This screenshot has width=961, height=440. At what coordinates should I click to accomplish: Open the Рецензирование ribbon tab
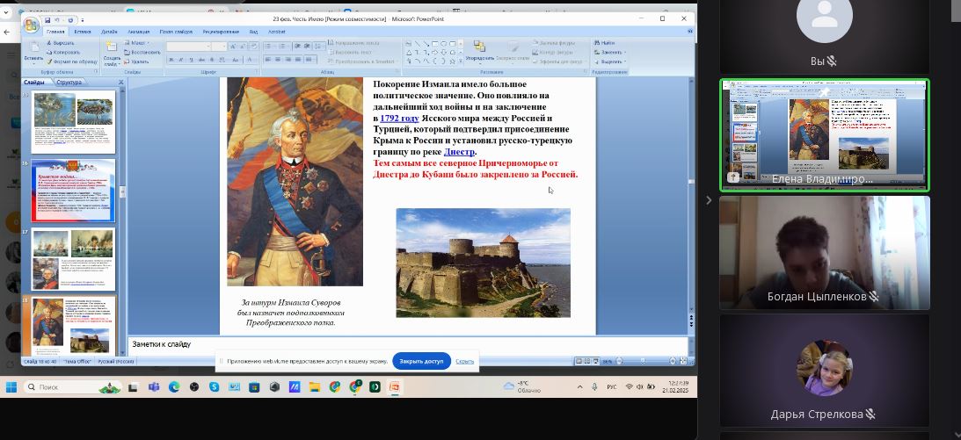221,32
